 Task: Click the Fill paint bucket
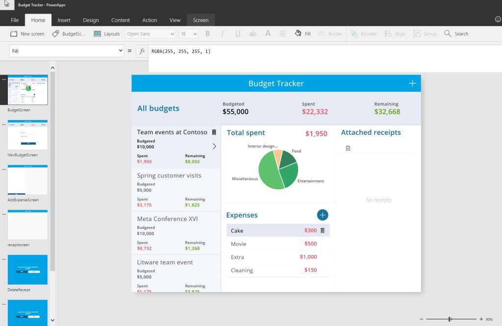point(298,33)
